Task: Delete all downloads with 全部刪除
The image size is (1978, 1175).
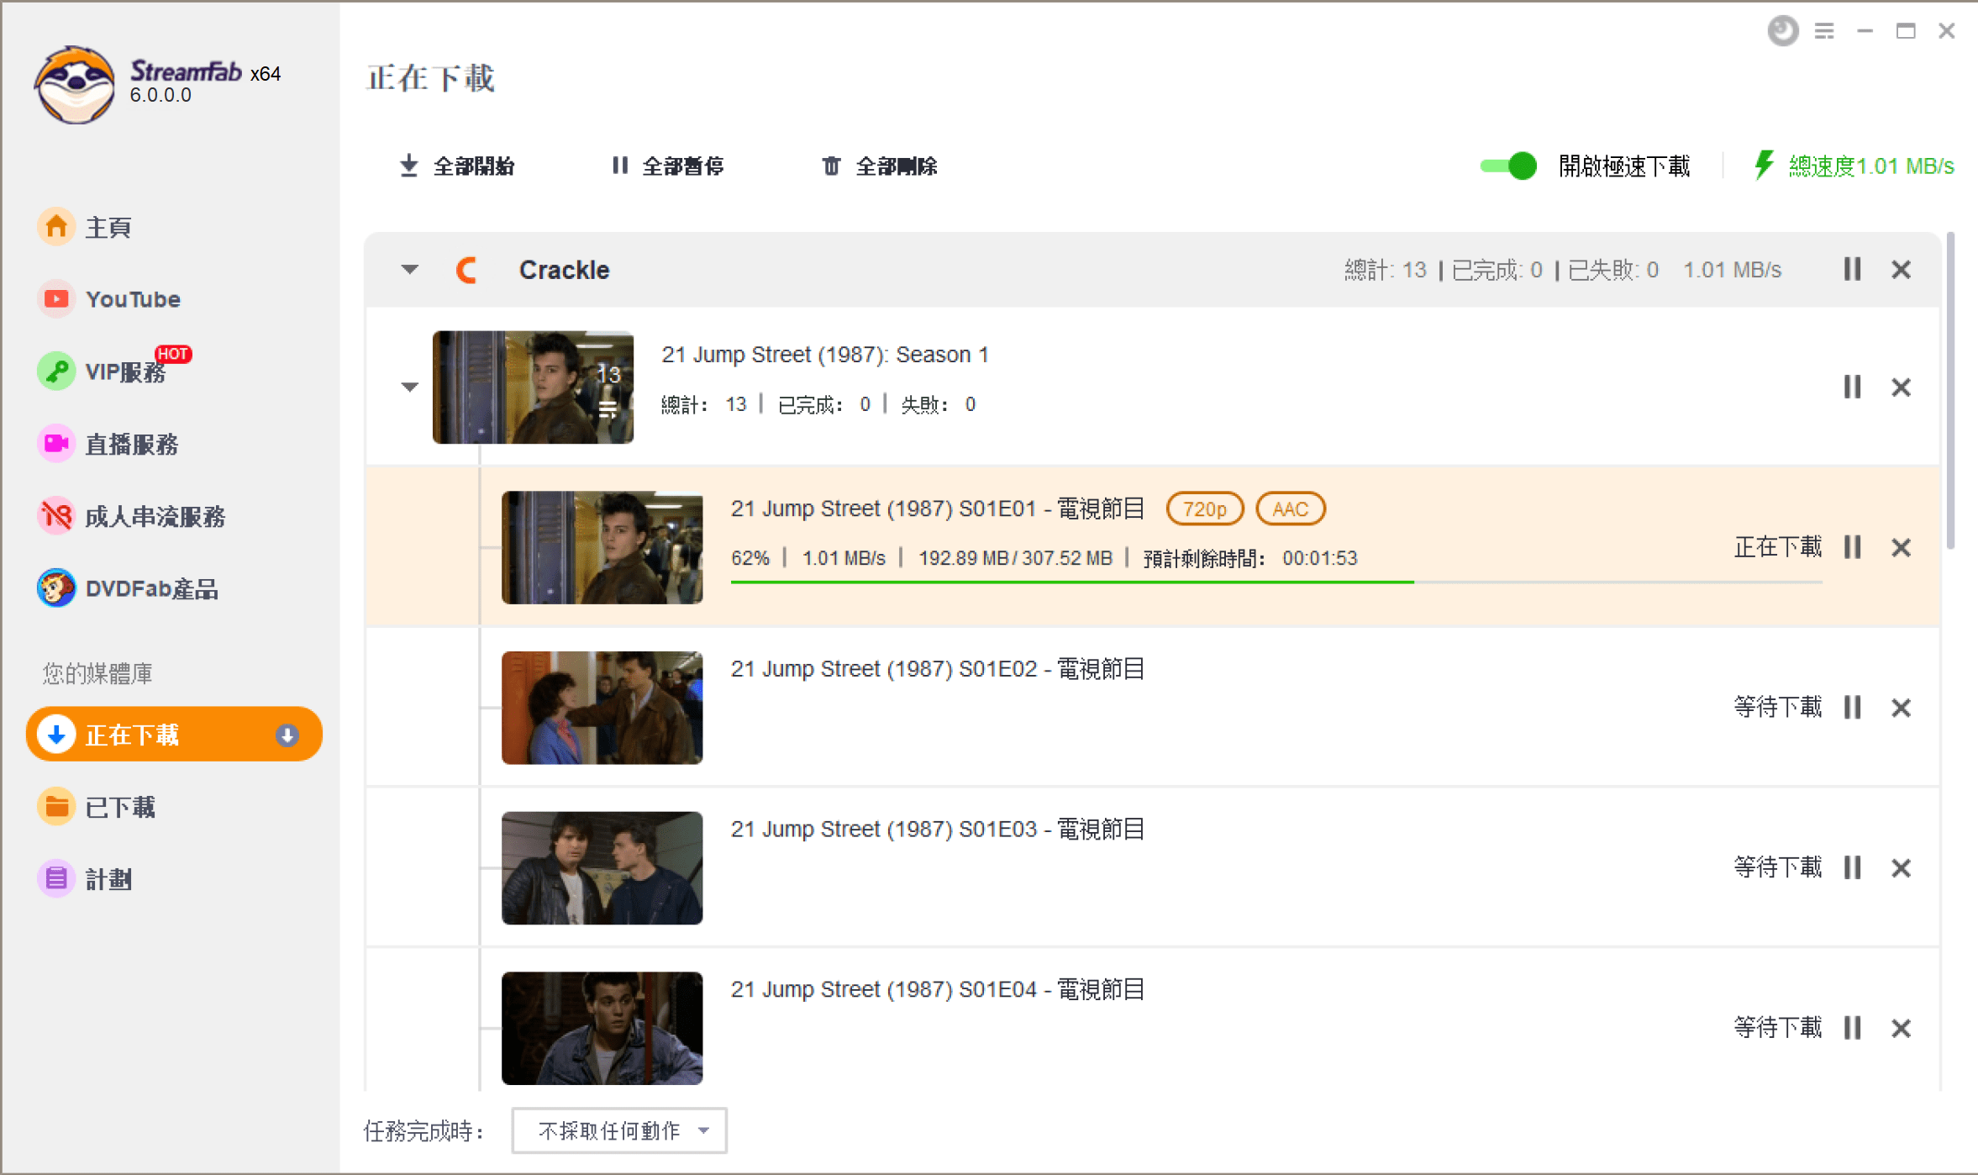Action: pos(879,166)
